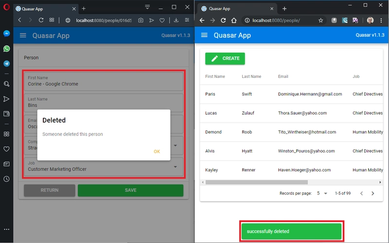Open Messenger in the Opera sidebar

tap(7, 34)
